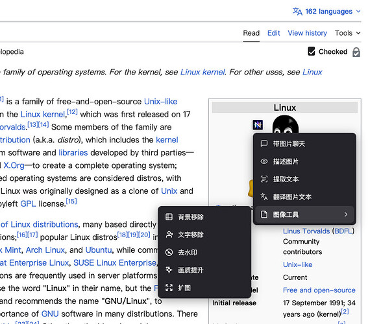368x324 pixels.
Task: Open the View history tab
Action: [307, 33]
